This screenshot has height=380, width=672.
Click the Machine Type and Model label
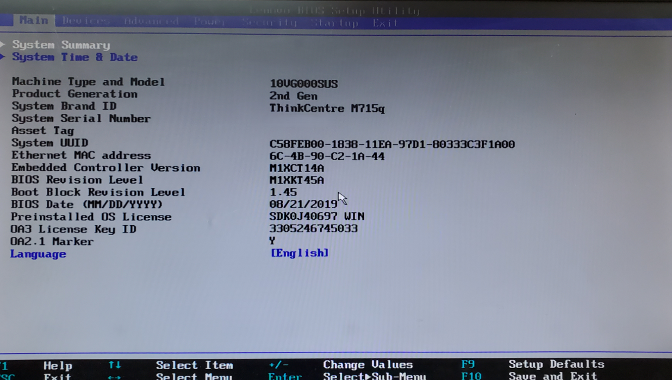click(88, 82)
